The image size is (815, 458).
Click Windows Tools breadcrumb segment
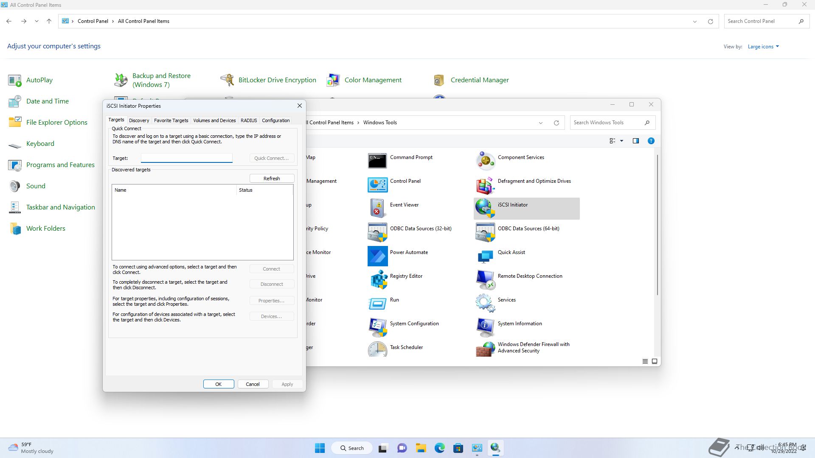point(380,123)
